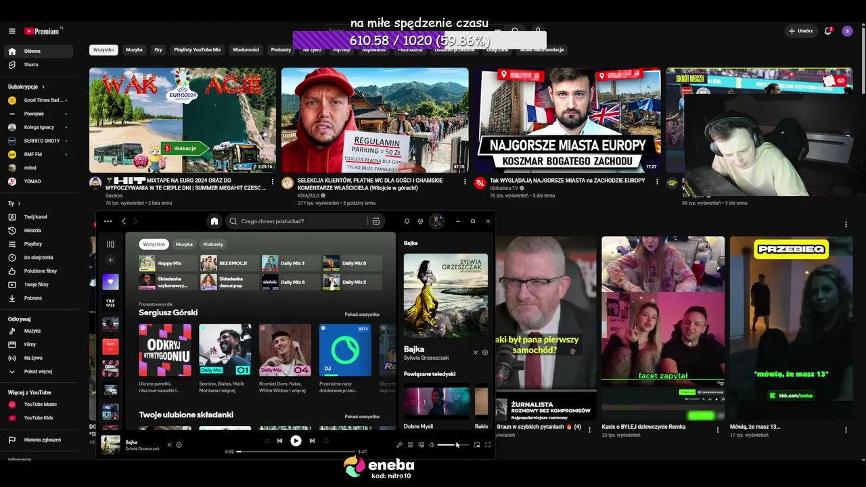Screen dimensions: 866x487
Task: Open Polubione filmy in YouTube sidebar
Action: click(39, 271)
